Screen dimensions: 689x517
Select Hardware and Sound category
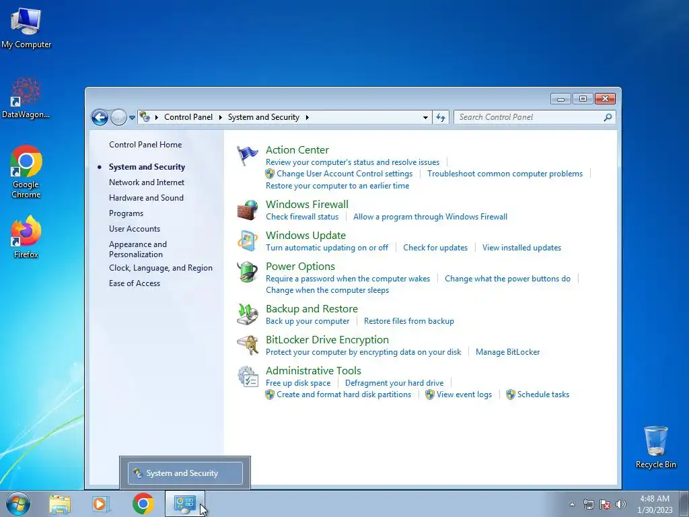pyautogui.click(x=146, y=198)
